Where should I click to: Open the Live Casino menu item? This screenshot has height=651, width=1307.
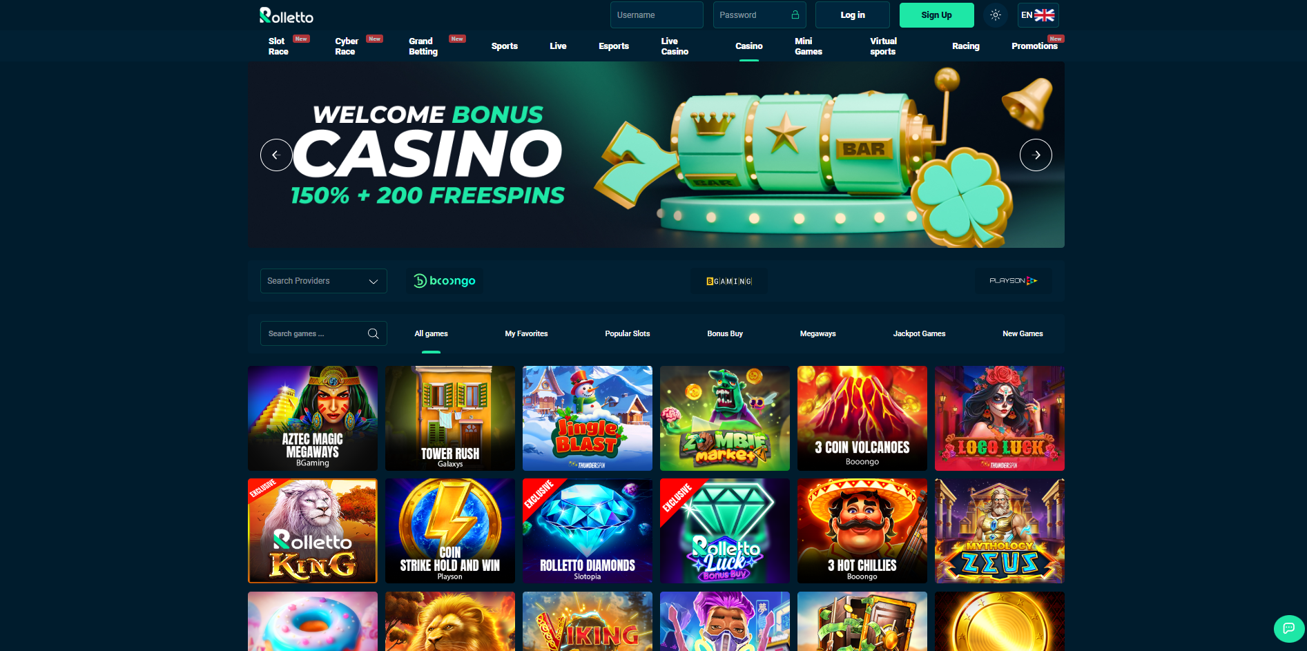[675, 46]
